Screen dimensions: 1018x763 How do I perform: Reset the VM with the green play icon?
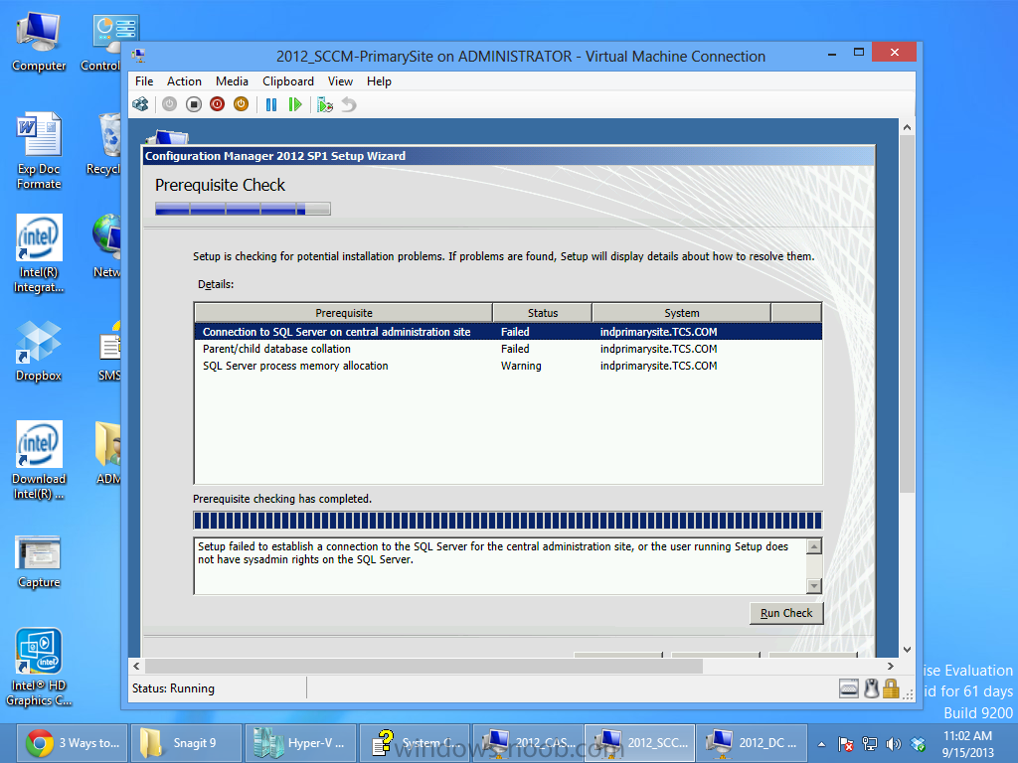tap(295, 104)
